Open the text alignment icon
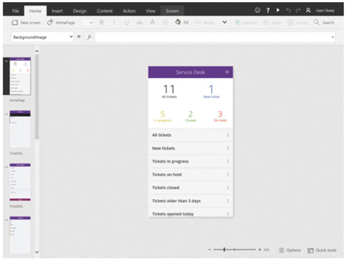 [x=165, y=22]
